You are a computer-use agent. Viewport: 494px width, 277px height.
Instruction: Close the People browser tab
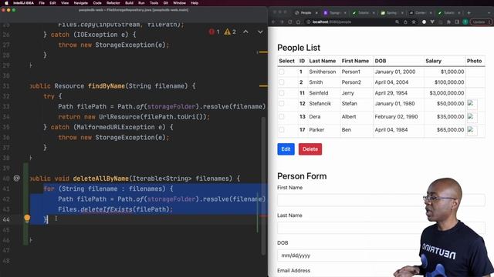pyautogui.click(x=316, y=13)
